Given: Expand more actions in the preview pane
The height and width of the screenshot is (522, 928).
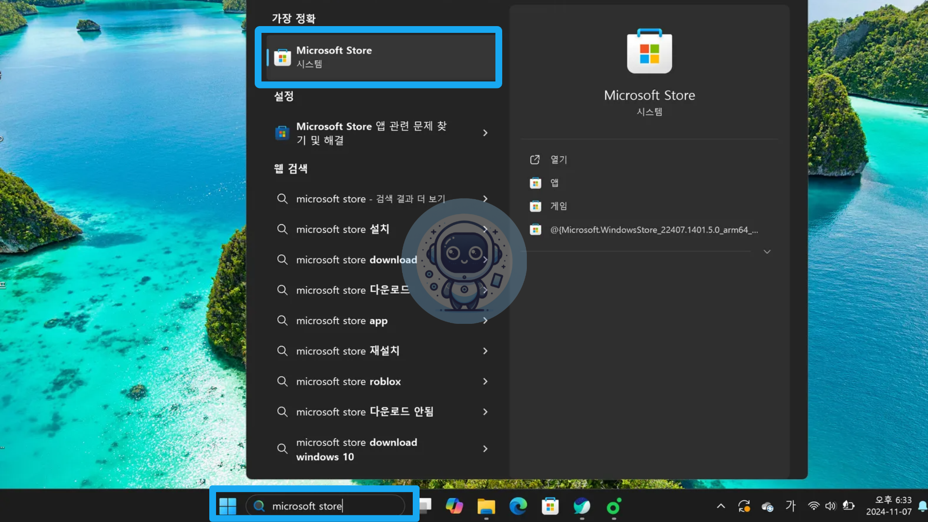Looking at the screenshot, I should point(767,252).
